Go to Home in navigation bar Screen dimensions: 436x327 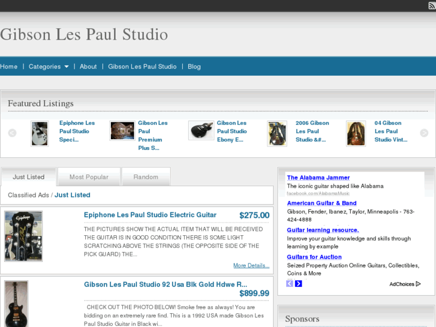tap(8, 67)
